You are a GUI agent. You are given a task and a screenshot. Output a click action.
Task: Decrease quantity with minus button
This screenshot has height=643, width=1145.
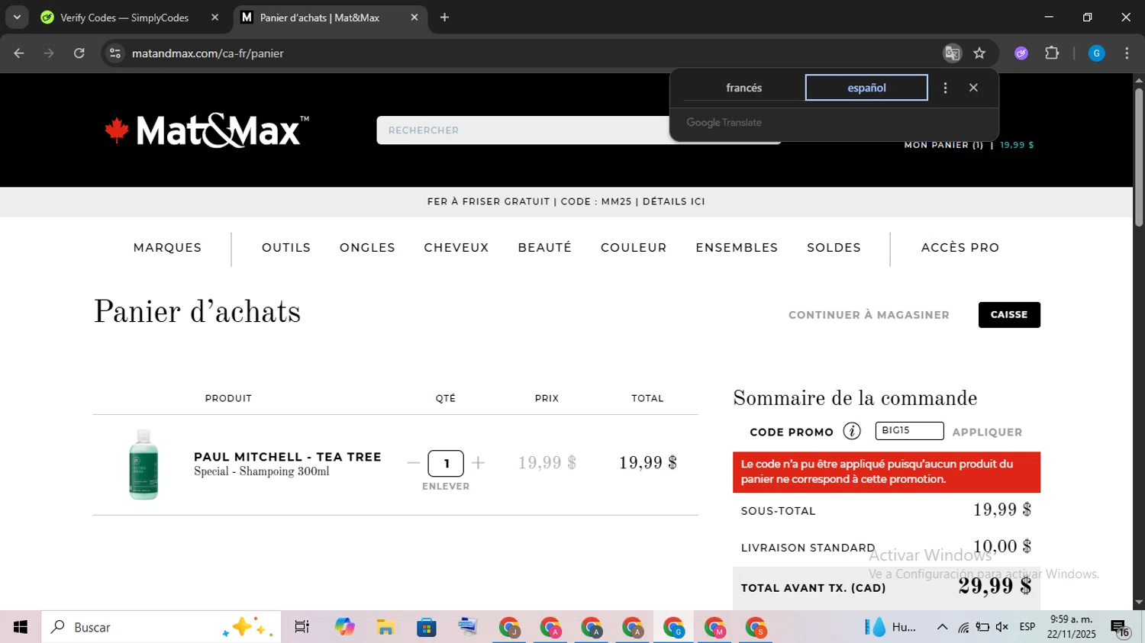(414, 463)
